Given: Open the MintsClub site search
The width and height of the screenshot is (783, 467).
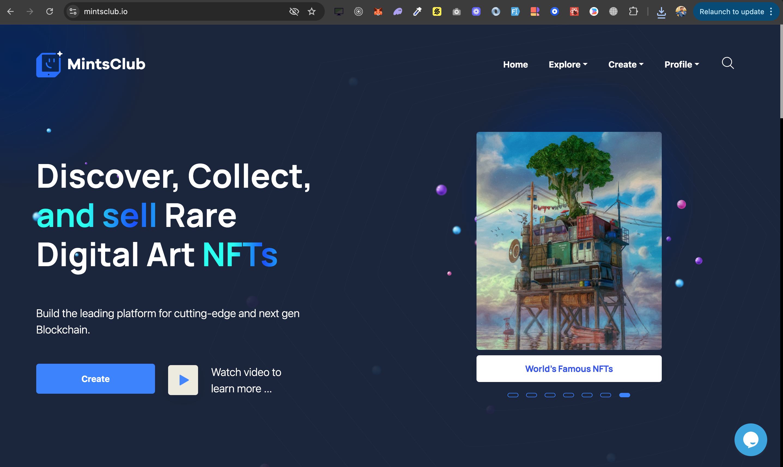Looking at the screenshot, I should (728, 63).
